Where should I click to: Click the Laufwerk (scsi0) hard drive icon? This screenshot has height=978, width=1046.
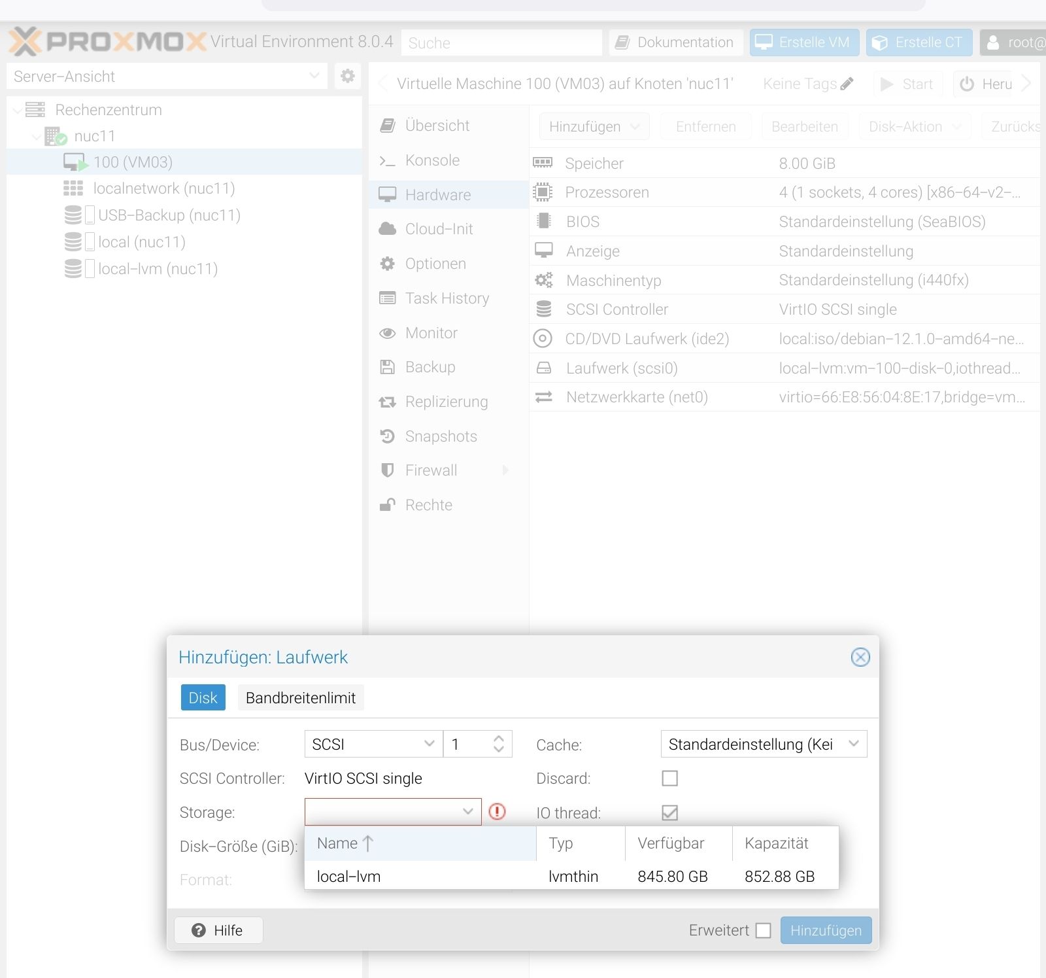pos(543,368)
